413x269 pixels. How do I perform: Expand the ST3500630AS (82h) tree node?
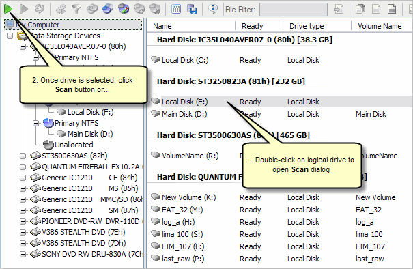23,156
